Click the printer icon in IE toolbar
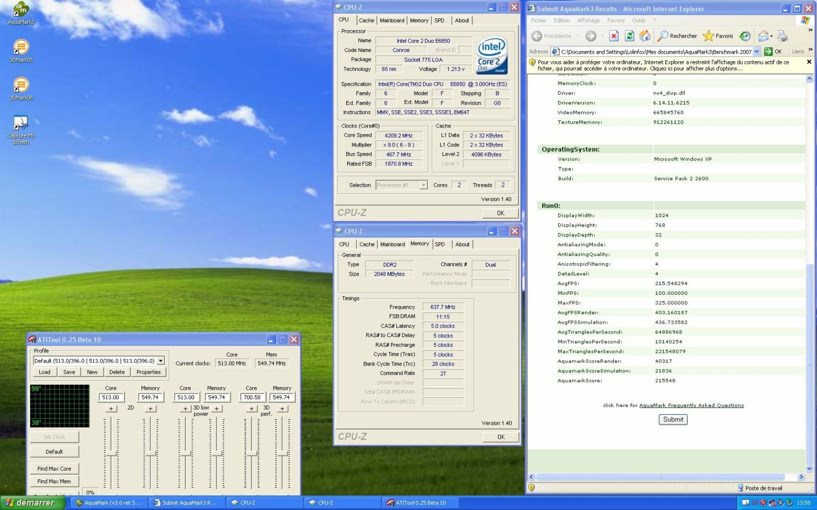The image size is (817, 510). [782, 36]
